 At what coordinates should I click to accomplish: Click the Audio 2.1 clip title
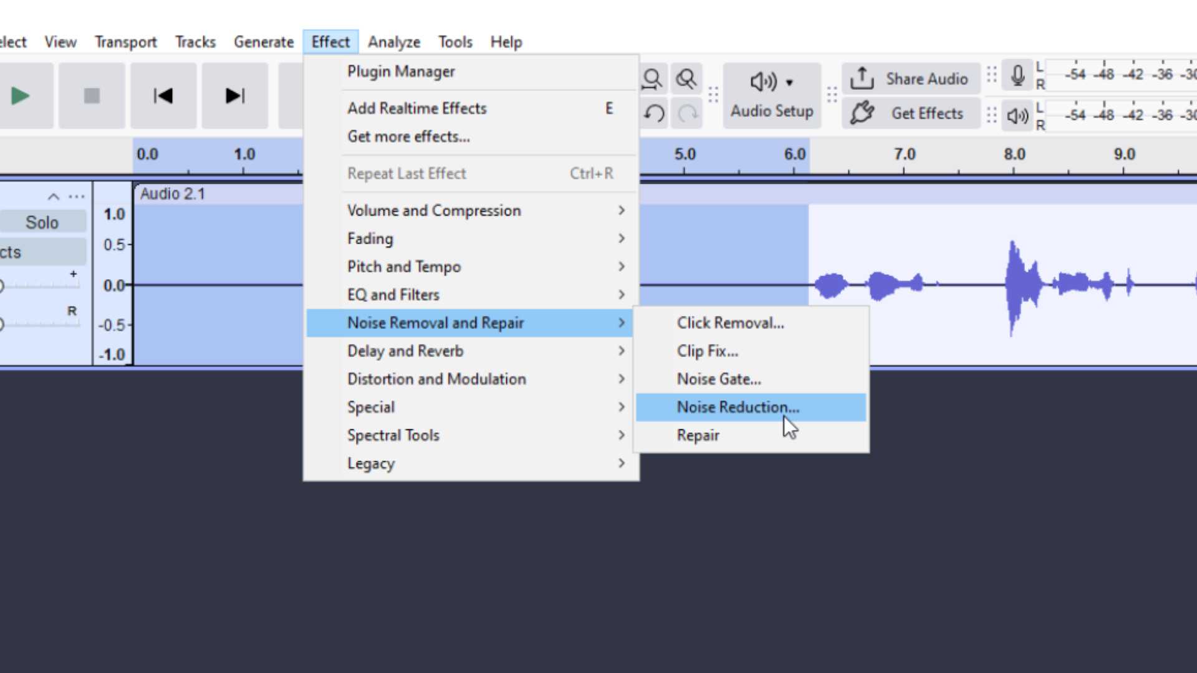(172, 194)
